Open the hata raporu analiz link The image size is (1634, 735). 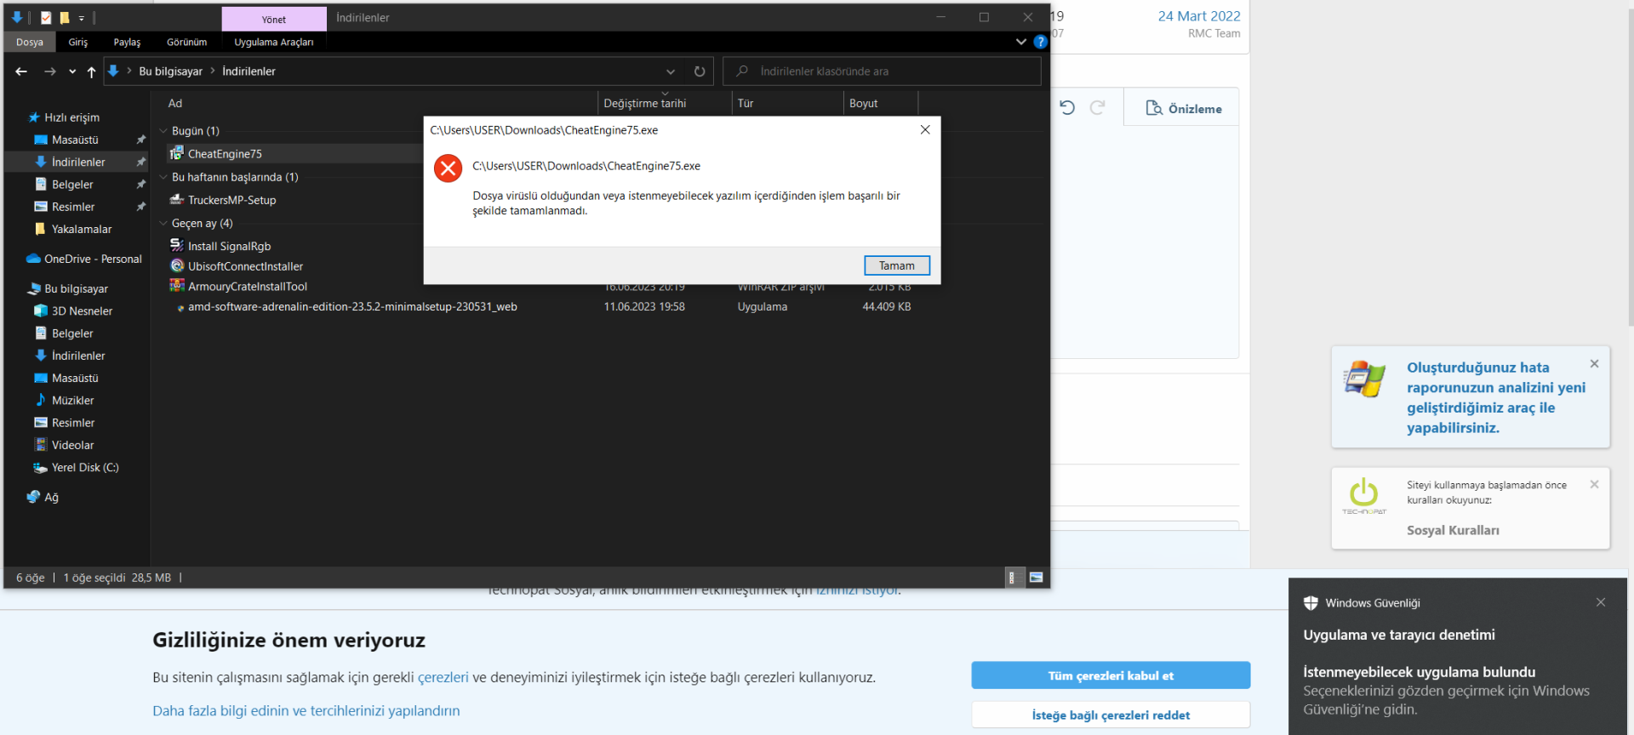click(x=1495, y=397)
